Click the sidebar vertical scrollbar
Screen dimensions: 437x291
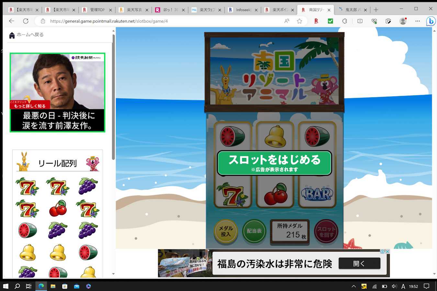[x=113, y=97]
